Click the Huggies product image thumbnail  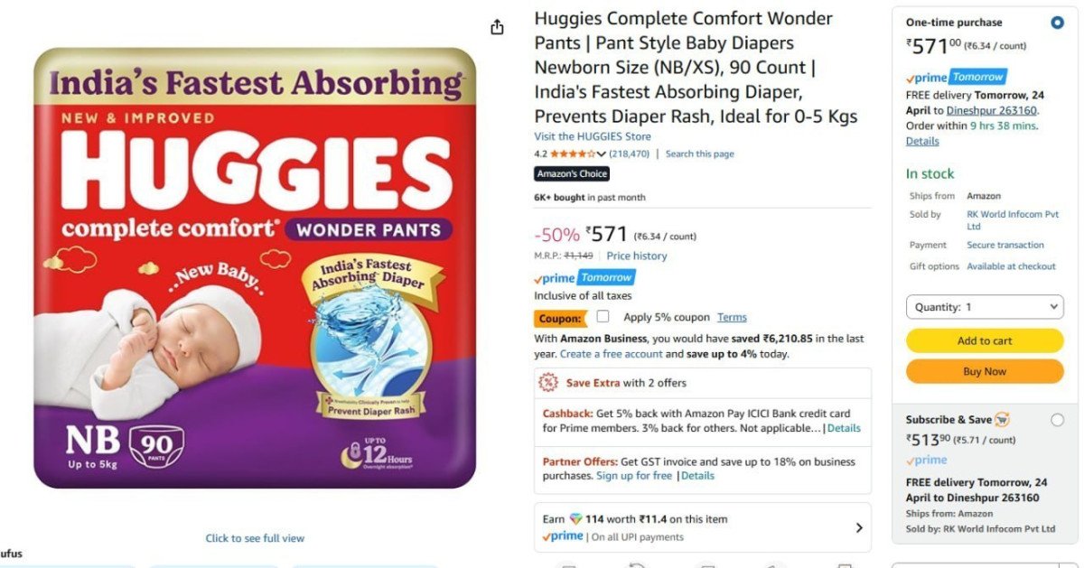(255, 268)
